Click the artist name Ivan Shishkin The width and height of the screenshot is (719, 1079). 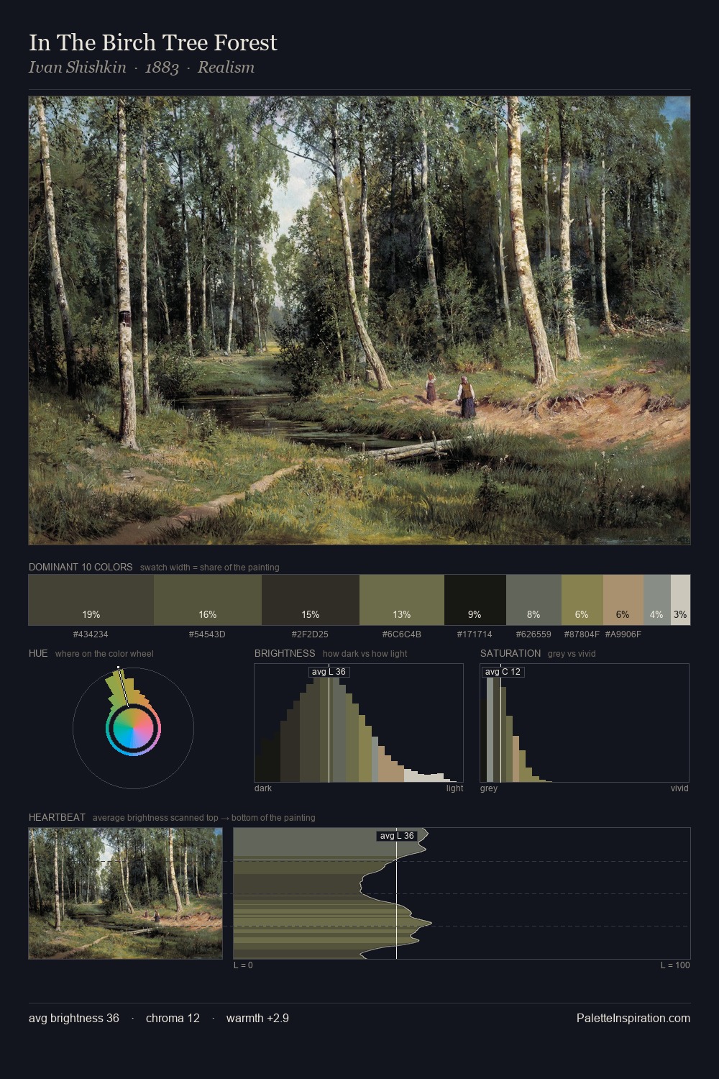(x=78, y=68)
